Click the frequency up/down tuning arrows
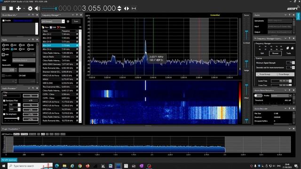 pos(119,8)
